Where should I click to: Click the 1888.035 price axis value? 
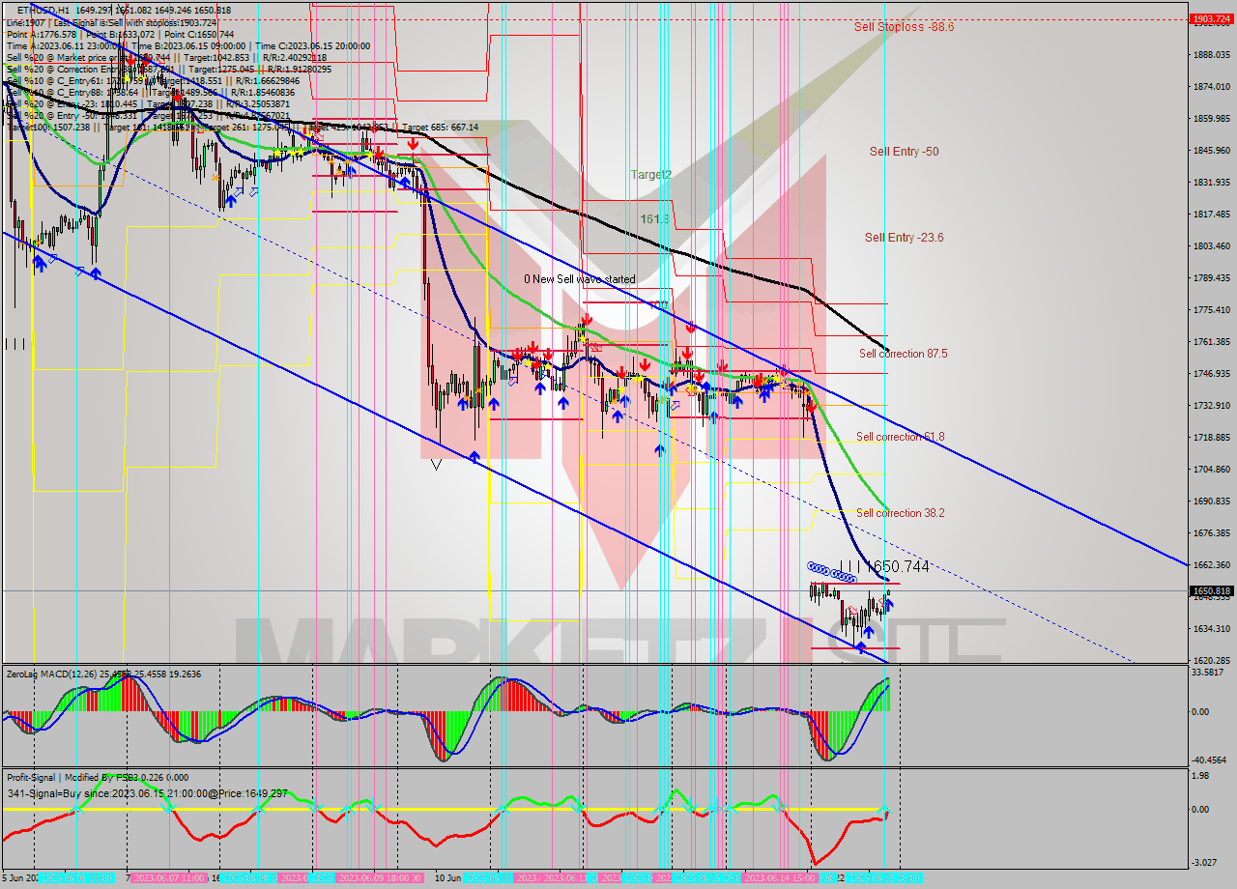(x=1211, y=55)
